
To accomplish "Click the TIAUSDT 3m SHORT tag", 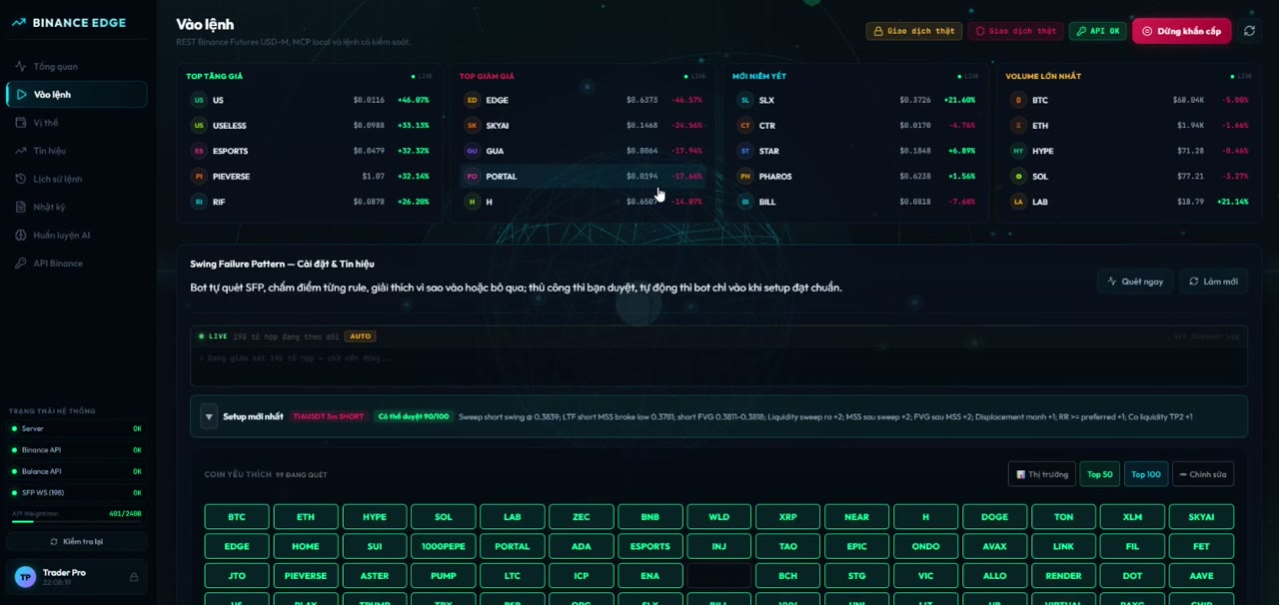I will click(x=329, y=416).
